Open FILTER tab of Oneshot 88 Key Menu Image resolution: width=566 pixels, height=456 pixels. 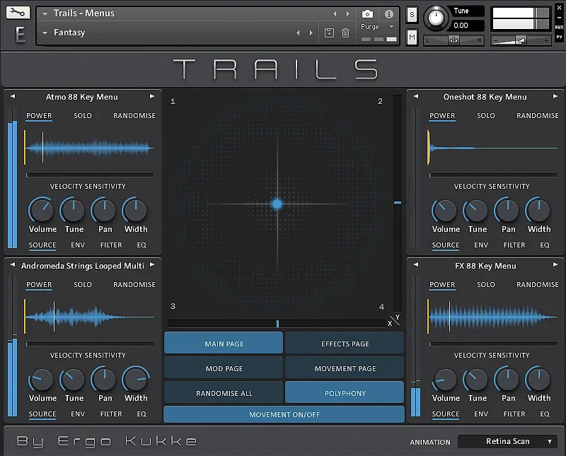point(514,245)
